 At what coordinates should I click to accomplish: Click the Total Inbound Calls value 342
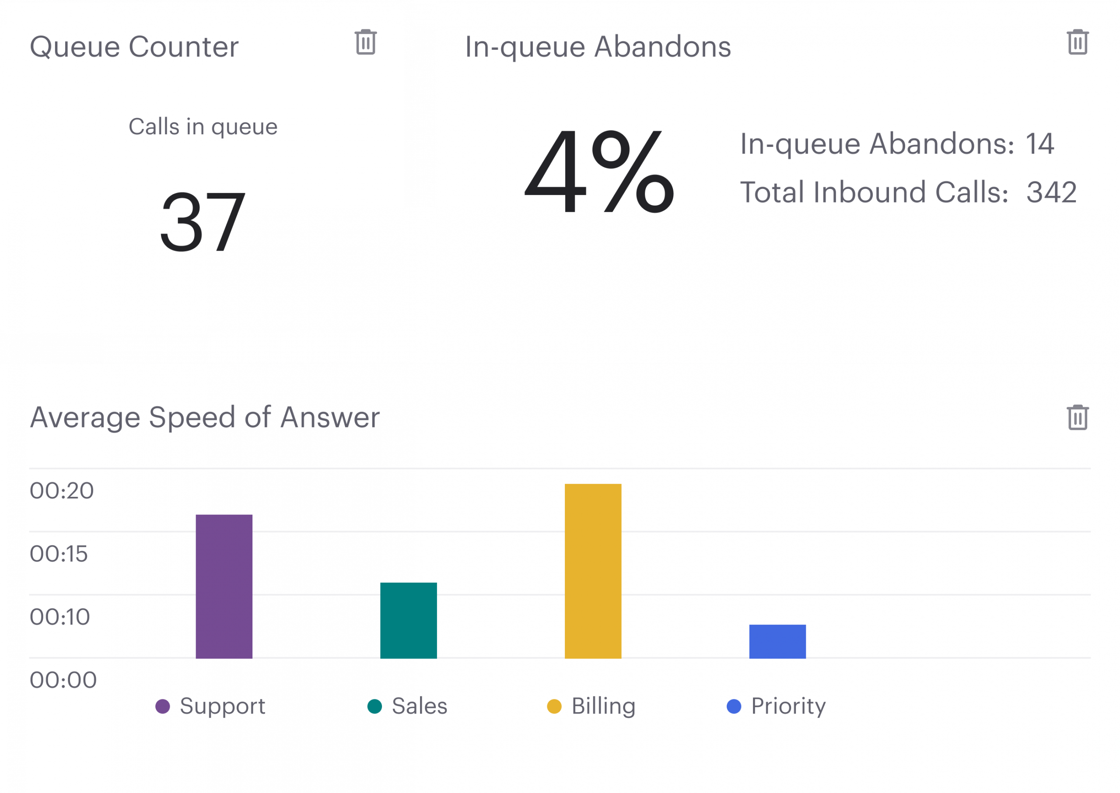point(1051,192)
